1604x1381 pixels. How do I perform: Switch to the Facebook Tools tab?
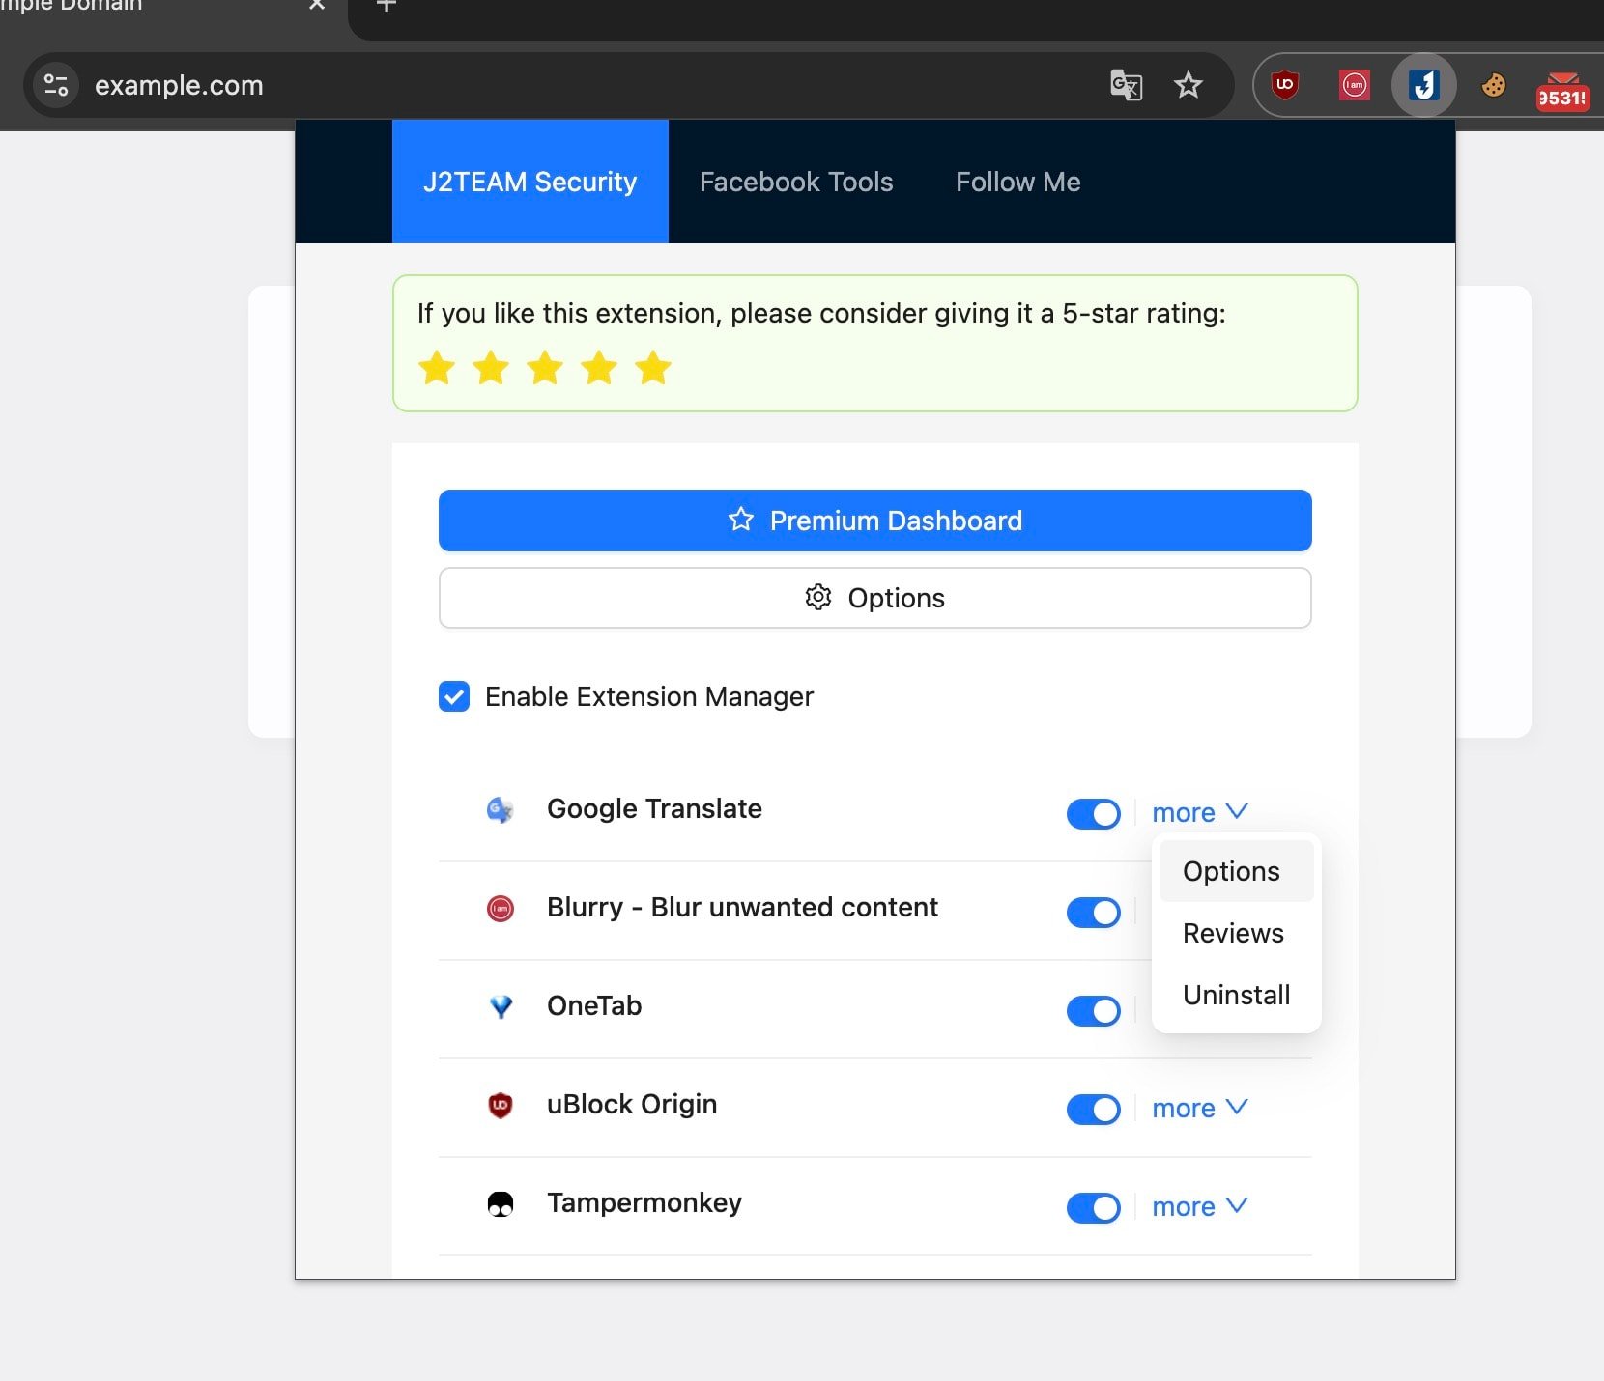pos(796,182)
